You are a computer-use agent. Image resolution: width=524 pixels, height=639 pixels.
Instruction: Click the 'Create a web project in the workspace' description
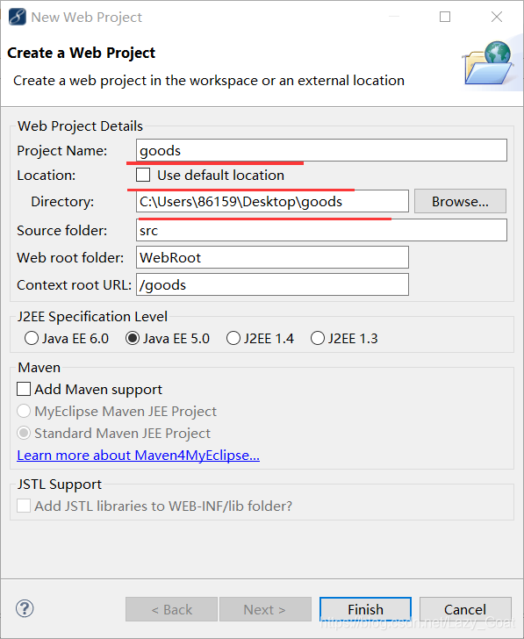pos(209,81)
